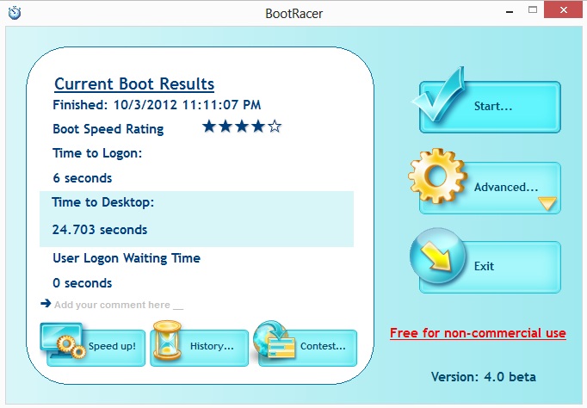Viewport: 587px width, 408px height.
Task: Click the Version: 4.0 beta text
Action: (484, 376)
